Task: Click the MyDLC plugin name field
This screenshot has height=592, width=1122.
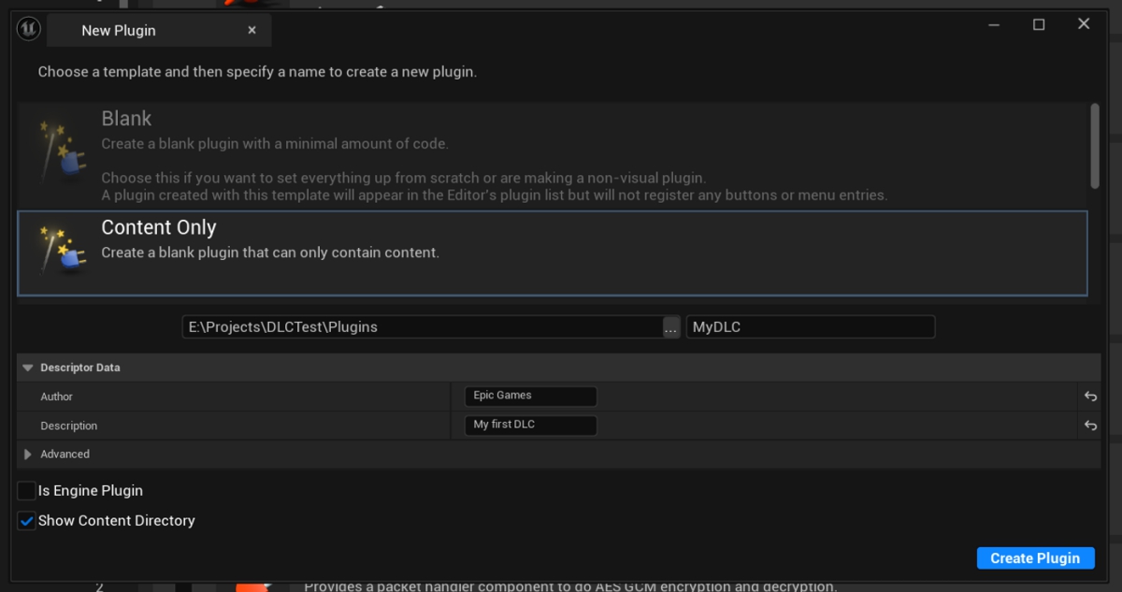Action: [x=811, y=326]
